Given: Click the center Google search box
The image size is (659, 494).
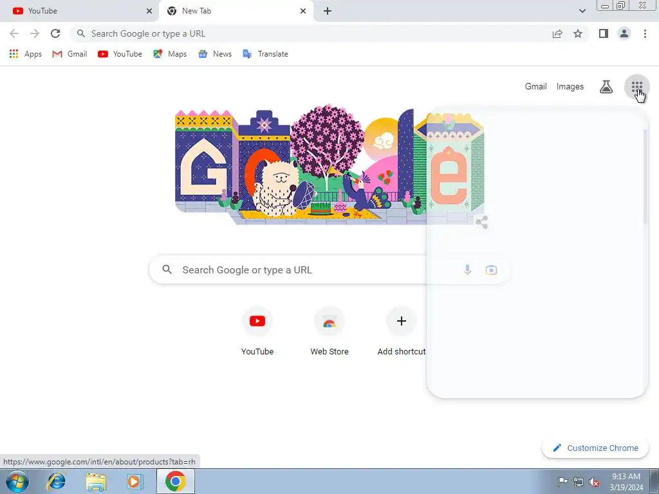Looking at the screenshot, I should click(x=329, y=270).
